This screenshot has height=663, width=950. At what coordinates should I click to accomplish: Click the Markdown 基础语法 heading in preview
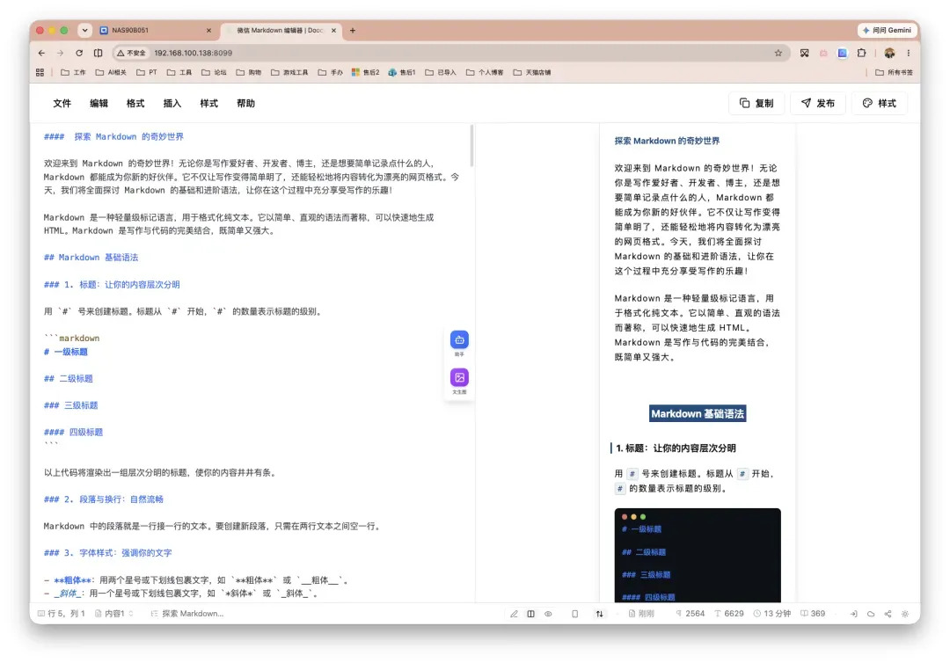[698, 413]
